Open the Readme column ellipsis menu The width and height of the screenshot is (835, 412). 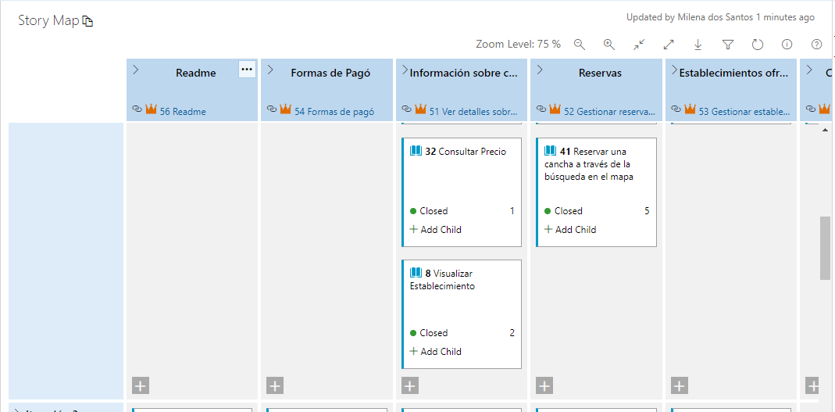tap(247, 70)
